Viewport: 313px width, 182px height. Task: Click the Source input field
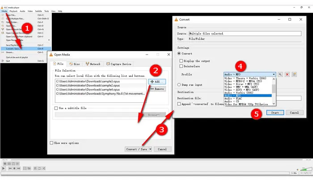245,34
